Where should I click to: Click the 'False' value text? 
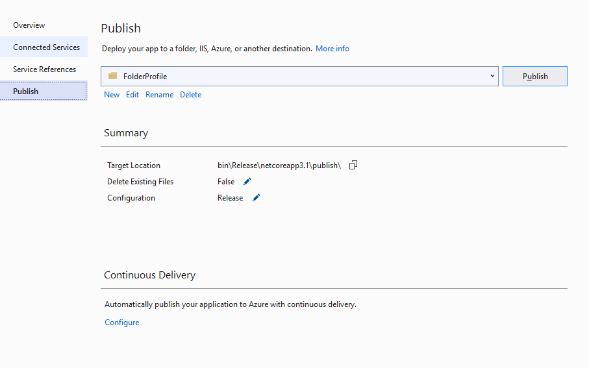pos(226,181)
